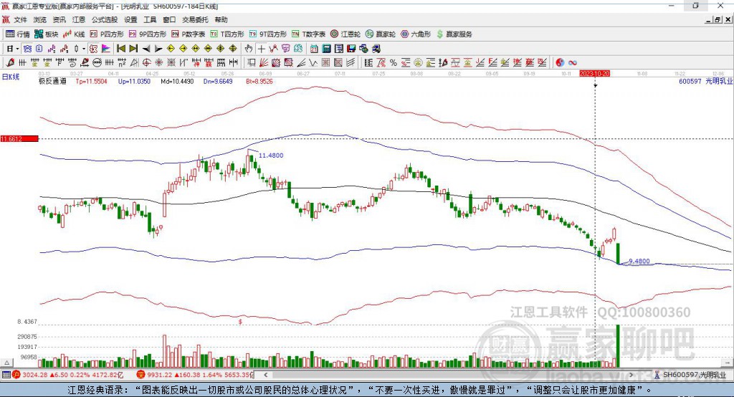Click the 行情 quotes button
Image resolution: width=734 pixels, height=397 pixels.
(x=18, y=34)
